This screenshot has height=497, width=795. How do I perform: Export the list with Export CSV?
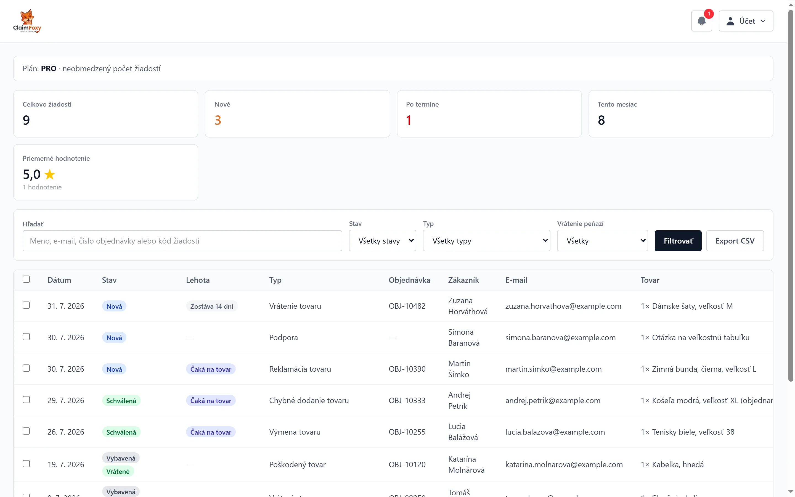tap(735, 240)
